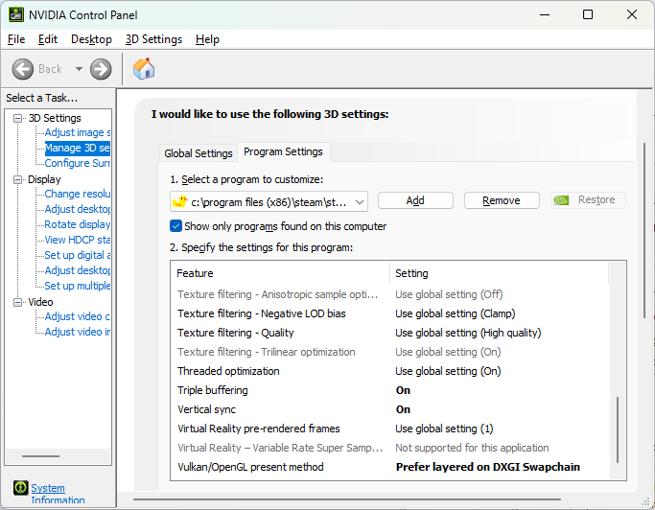Switch to the Global Settings tab

[x=199, y=153]
